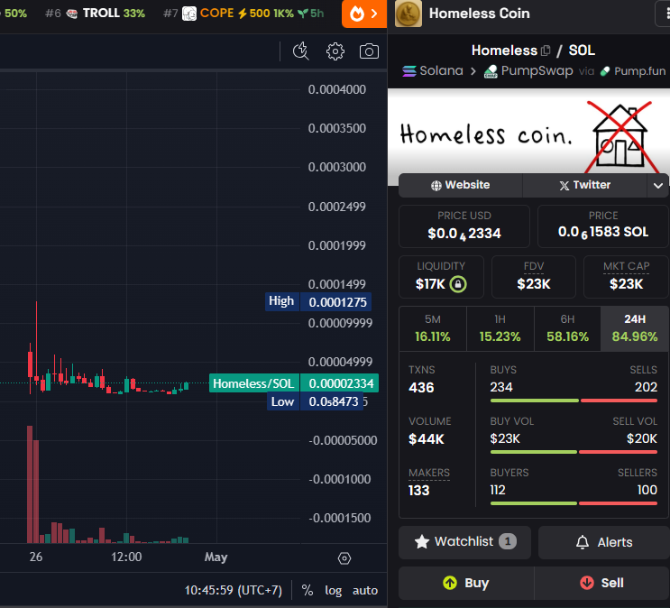Click the Watchlist count badge 1
This screenshot has height=608, width=670.
pos(508,542)
